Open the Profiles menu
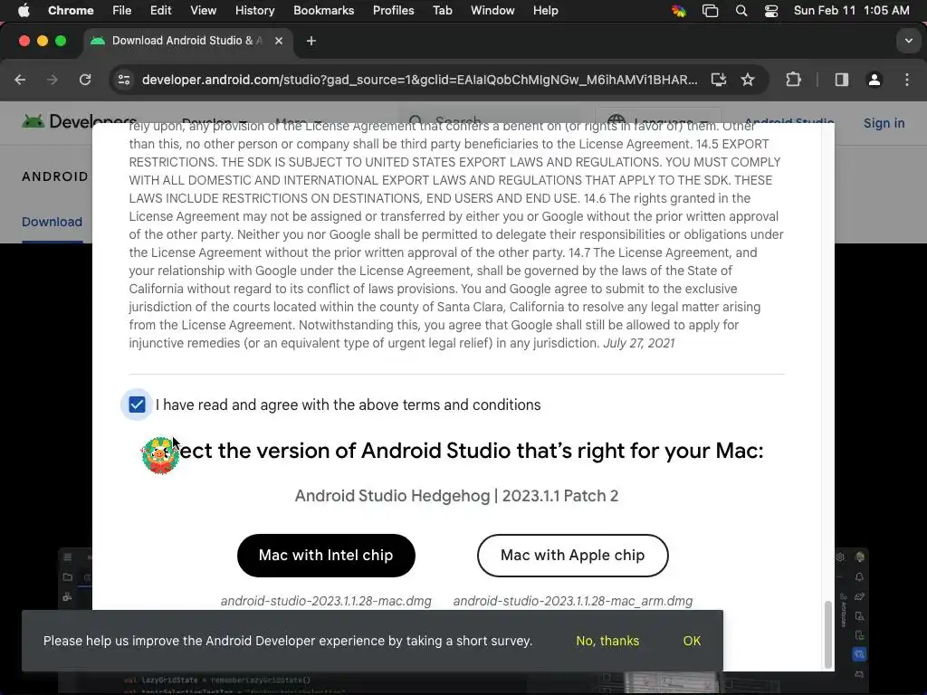Screen dimensions: 927x695 click(393, 10)
